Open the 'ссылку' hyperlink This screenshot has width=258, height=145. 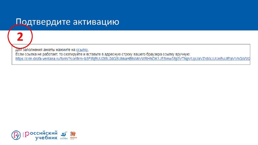pos(82,50)
